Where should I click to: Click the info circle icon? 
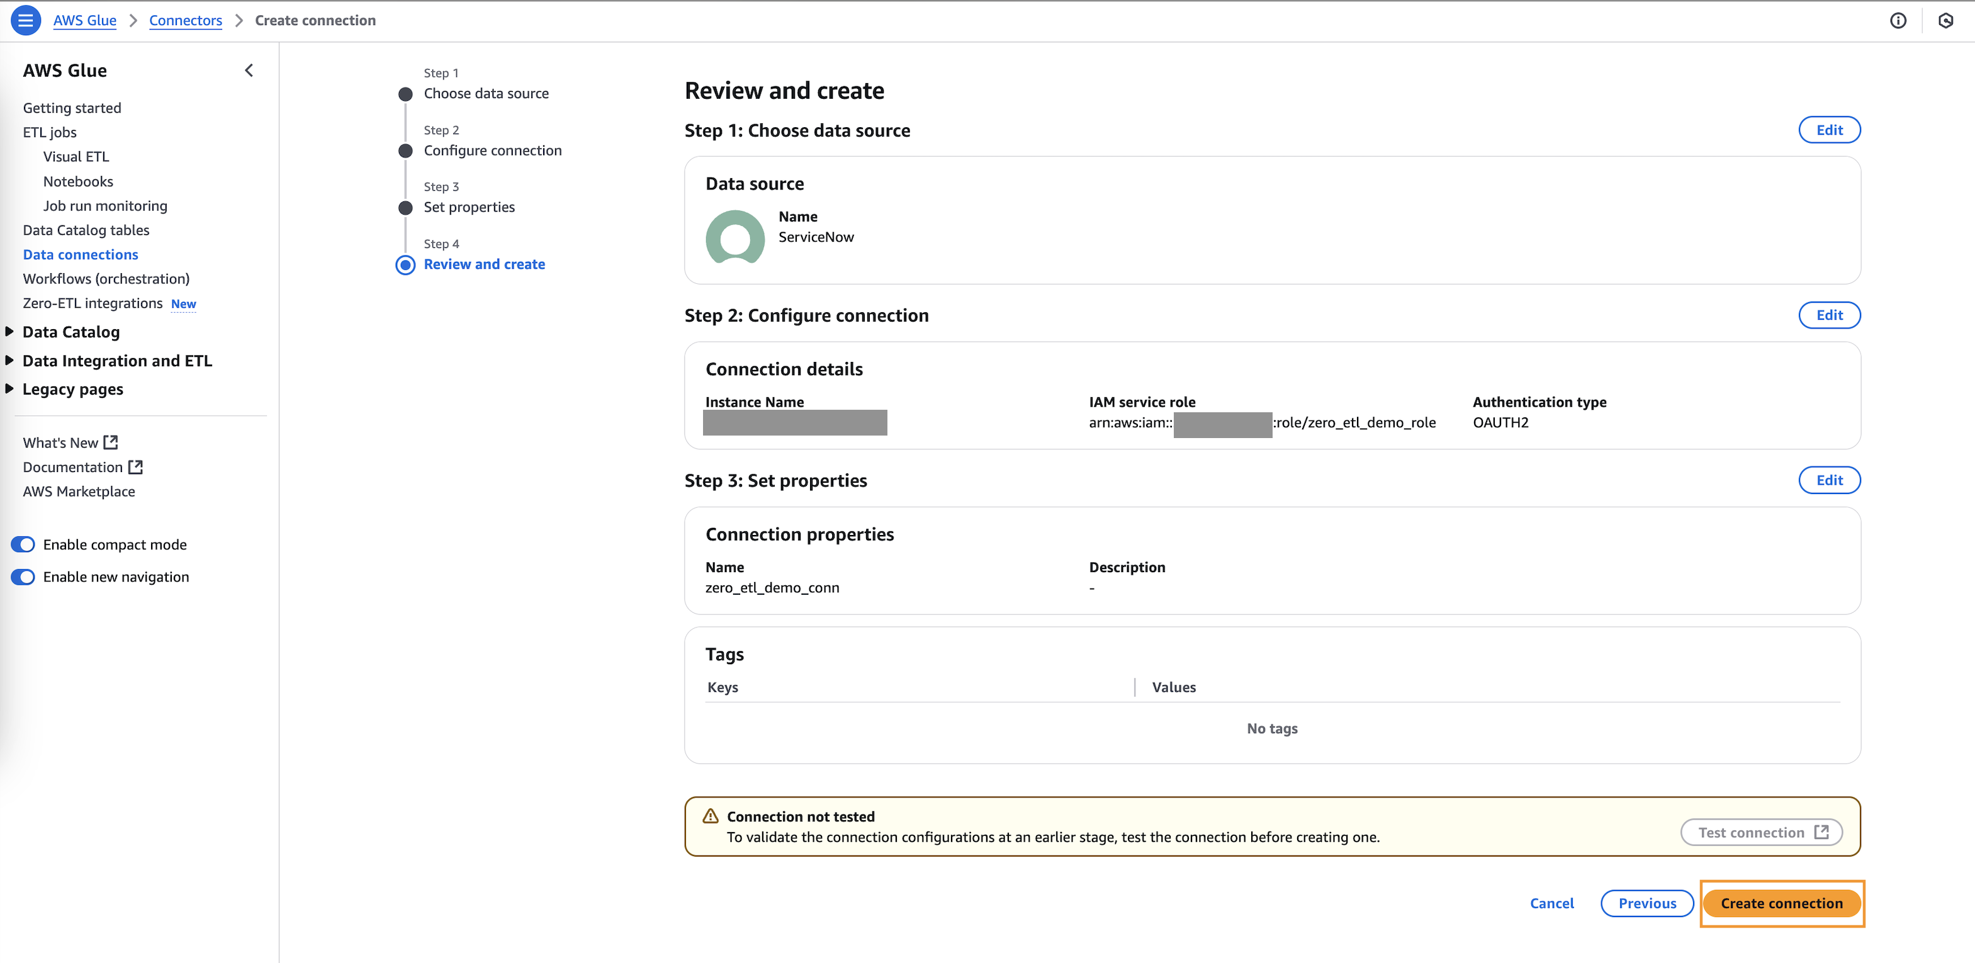pos(1898,21)
